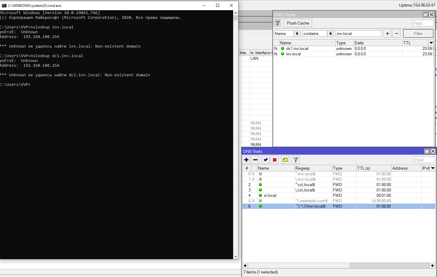Click the yellow comment button in DNS Static
Screen dimensions: 437x277
pos(285,160)
